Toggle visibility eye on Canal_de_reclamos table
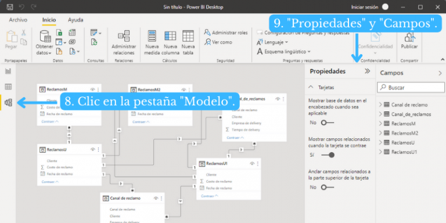The image size is (446, 223). pos(278,99)
